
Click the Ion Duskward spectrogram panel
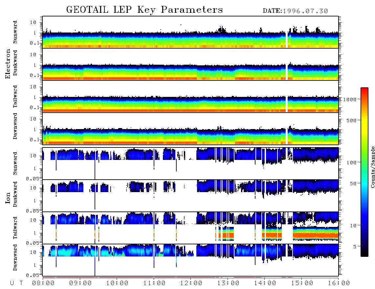click(190, 195)
